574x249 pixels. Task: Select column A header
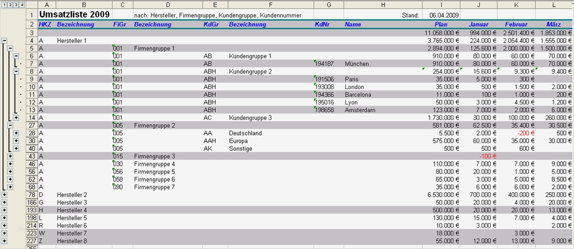coord(47,5)
